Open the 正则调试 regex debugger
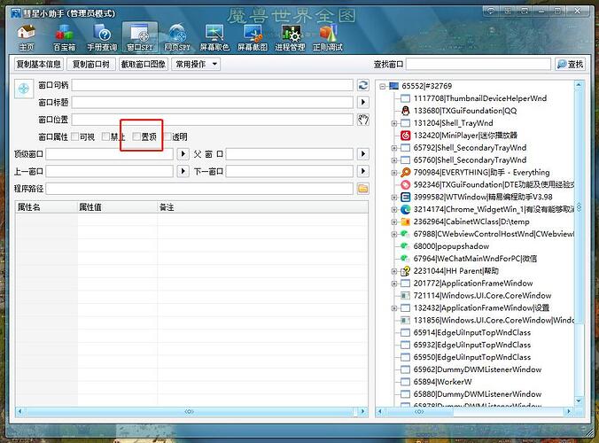The height and width of the screenshot is (443, 599). (x=327, y=36)
